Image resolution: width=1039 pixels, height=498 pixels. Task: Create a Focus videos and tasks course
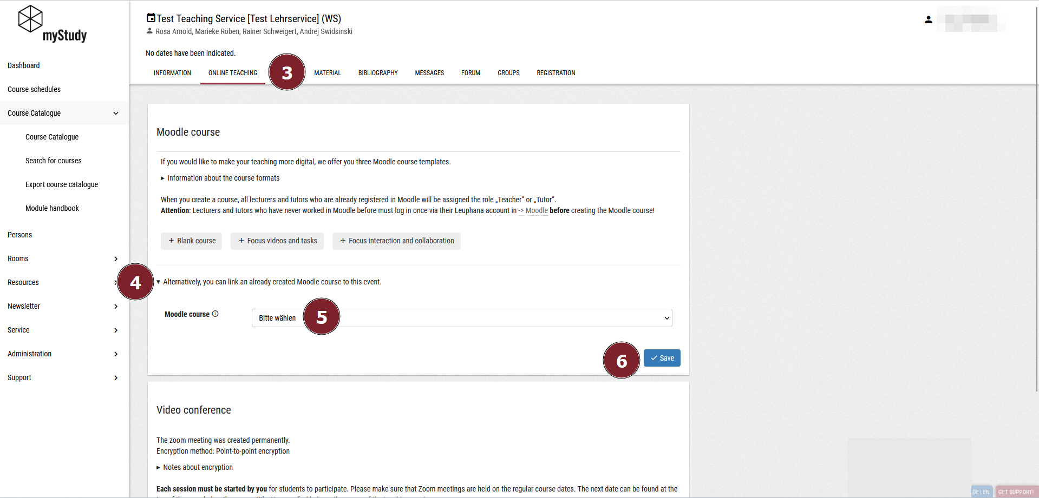[x=277, y=241]
